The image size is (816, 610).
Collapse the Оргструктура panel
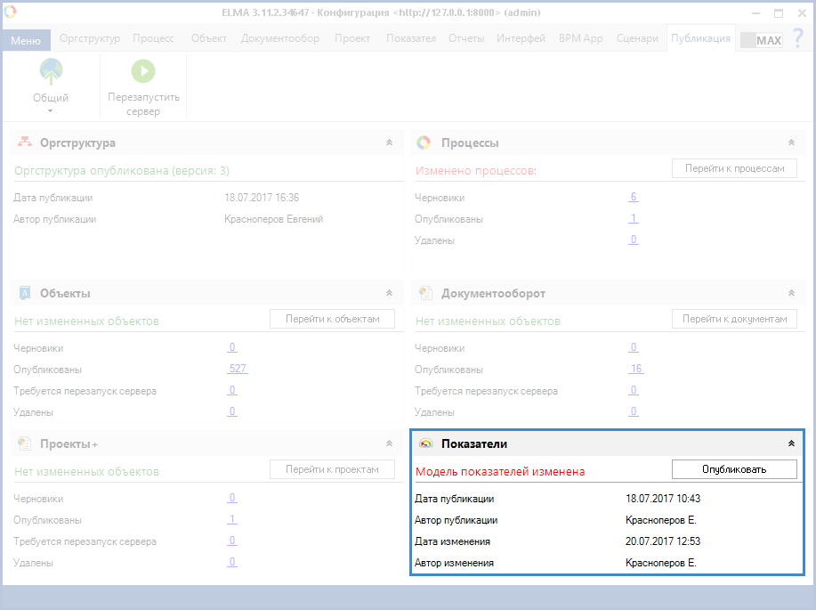pos(389,142)
